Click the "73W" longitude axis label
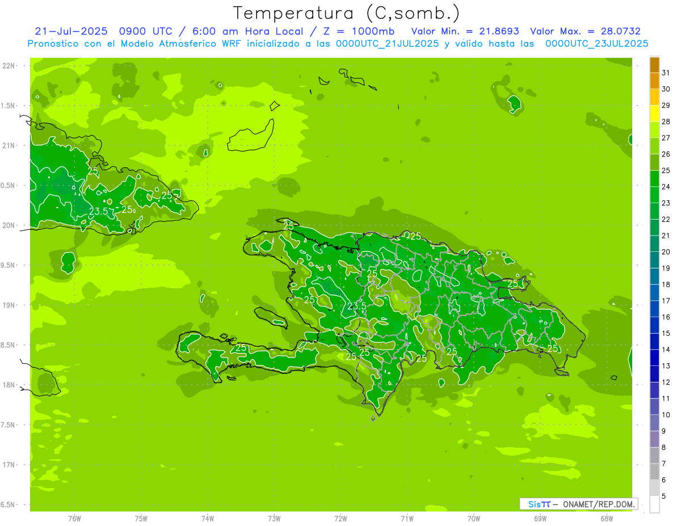This screenshot has width=681, height=526. click(274, 518)
